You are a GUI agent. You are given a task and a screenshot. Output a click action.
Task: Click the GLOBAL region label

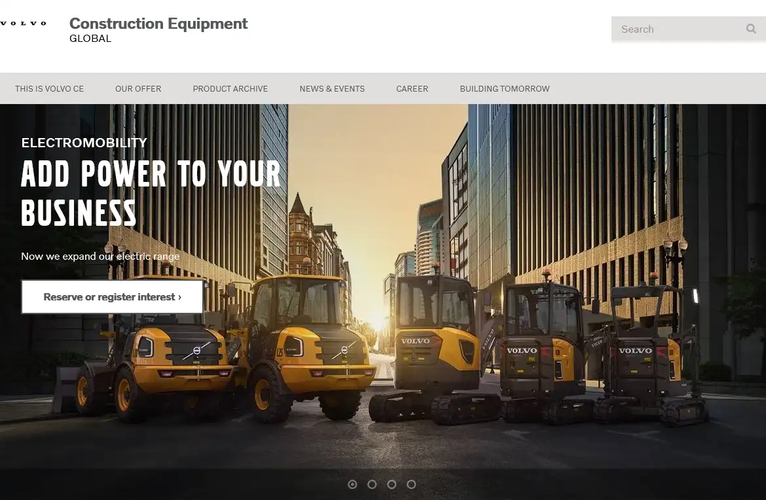pos(90,39)
